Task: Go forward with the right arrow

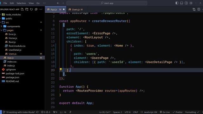Action: [63, 3]
